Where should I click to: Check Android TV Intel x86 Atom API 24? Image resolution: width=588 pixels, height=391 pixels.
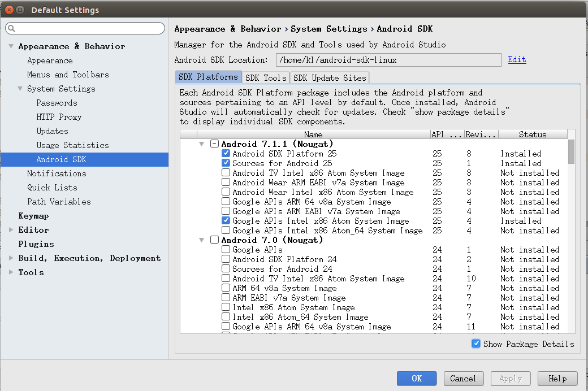click(x=226, y=278)
